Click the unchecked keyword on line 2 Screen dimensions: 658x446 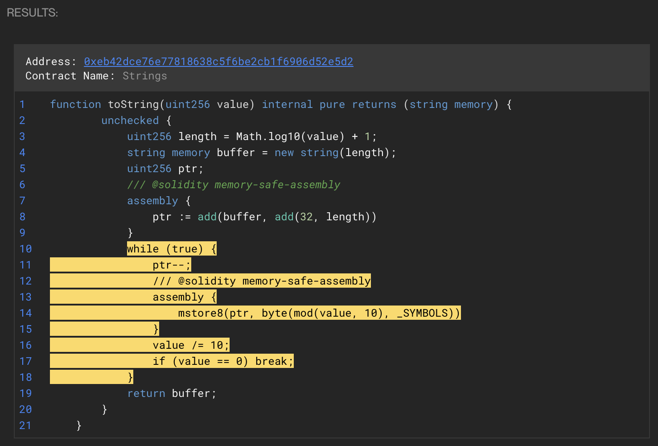tap(130, 121)
